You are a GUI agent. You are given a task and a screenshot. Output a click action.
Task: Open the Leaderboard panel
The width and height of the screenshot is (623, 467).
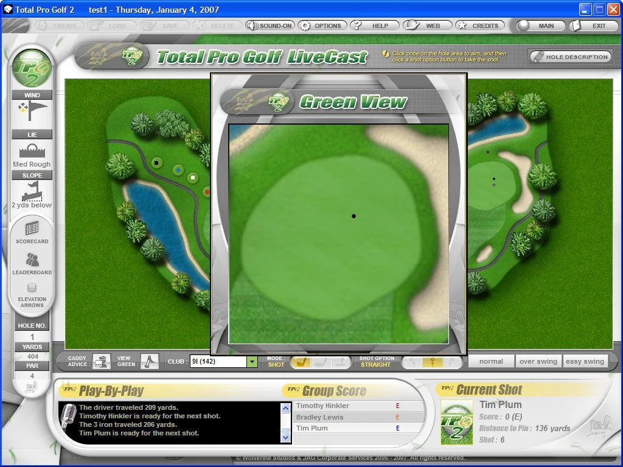[x=32, y=263]
